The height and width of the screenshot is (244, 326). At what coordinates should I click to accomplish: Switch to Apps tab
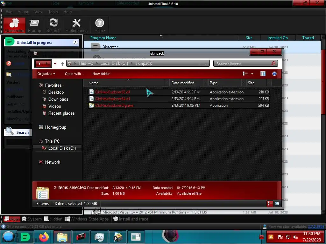point(12,219)
